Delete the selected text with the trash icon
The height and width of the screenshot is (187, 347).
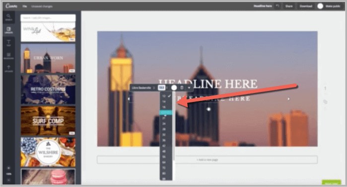pyautogui.click(x=182, y=88)
